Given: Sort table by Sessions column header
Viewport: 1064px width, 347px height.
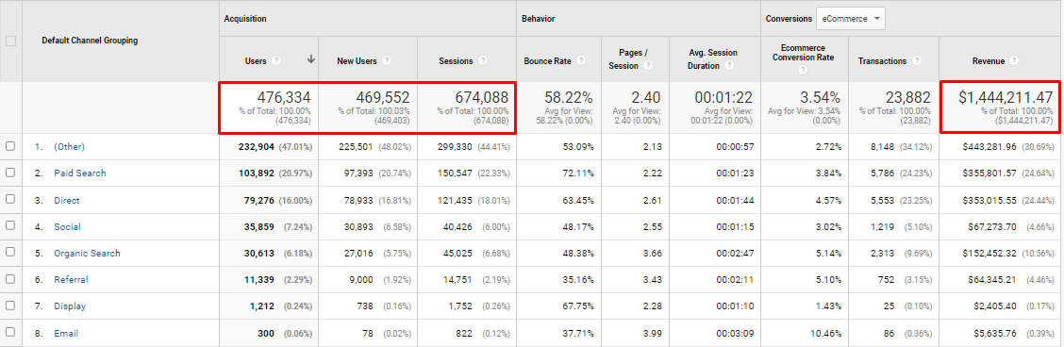Looking at the screenshot, I should 456,60.
